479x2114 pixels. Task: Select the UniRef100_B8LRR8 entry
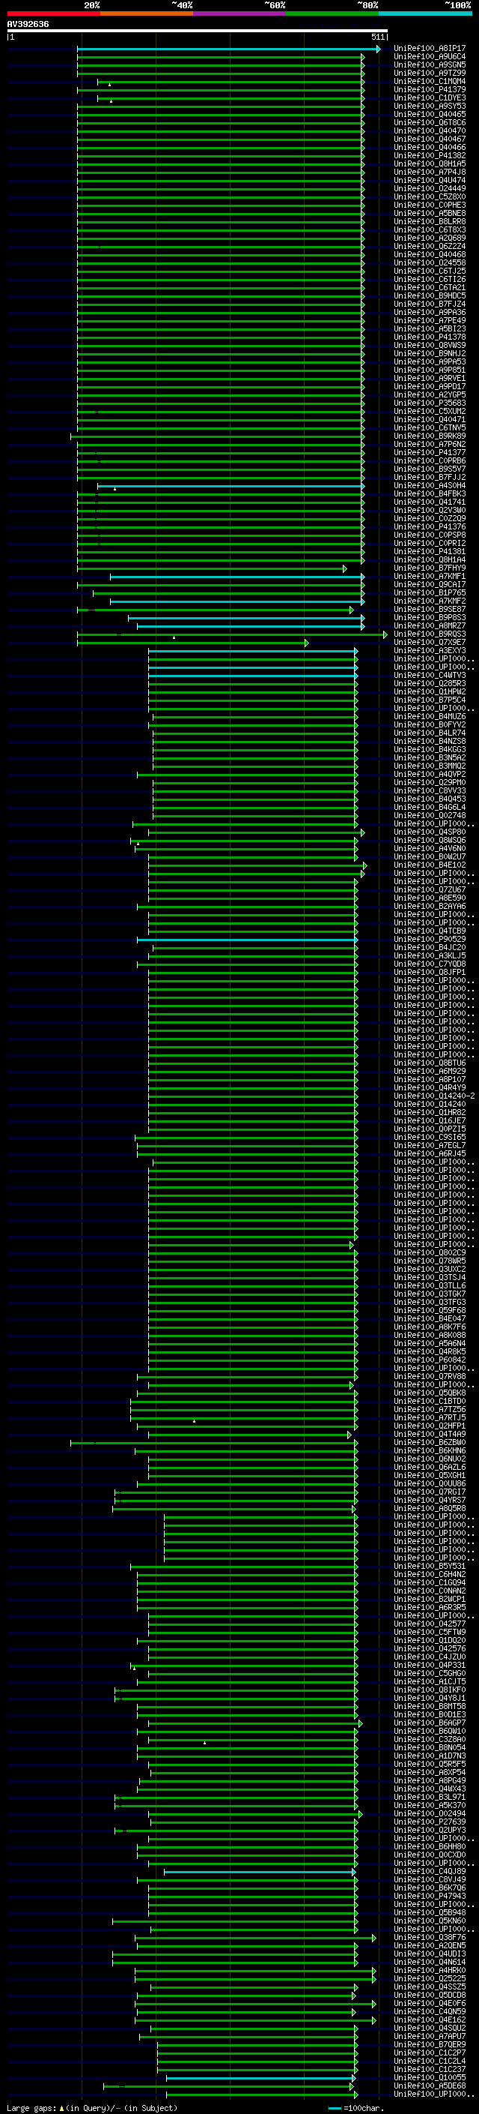click(429, 221)
